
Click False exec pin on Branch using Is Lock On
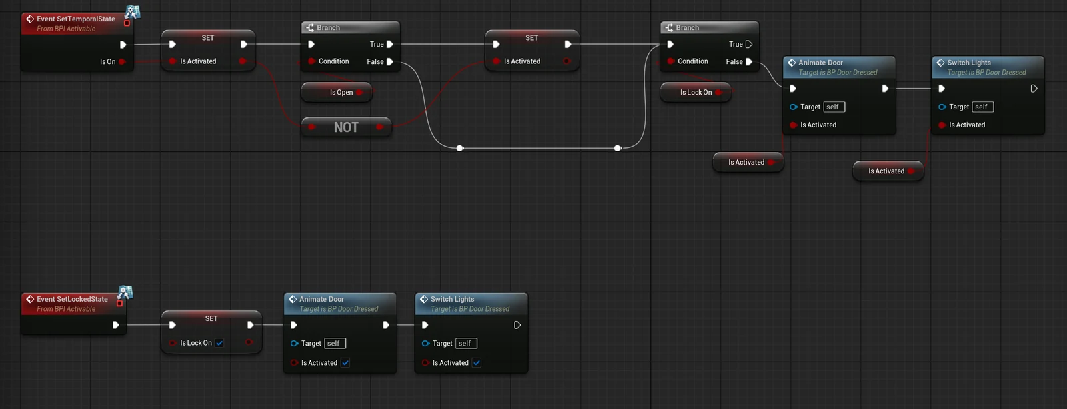tap(749, 62)
